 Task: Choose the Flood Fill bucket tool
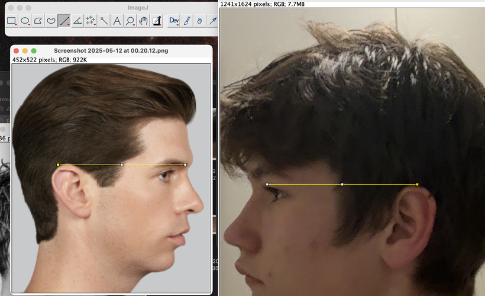point(200,21)
